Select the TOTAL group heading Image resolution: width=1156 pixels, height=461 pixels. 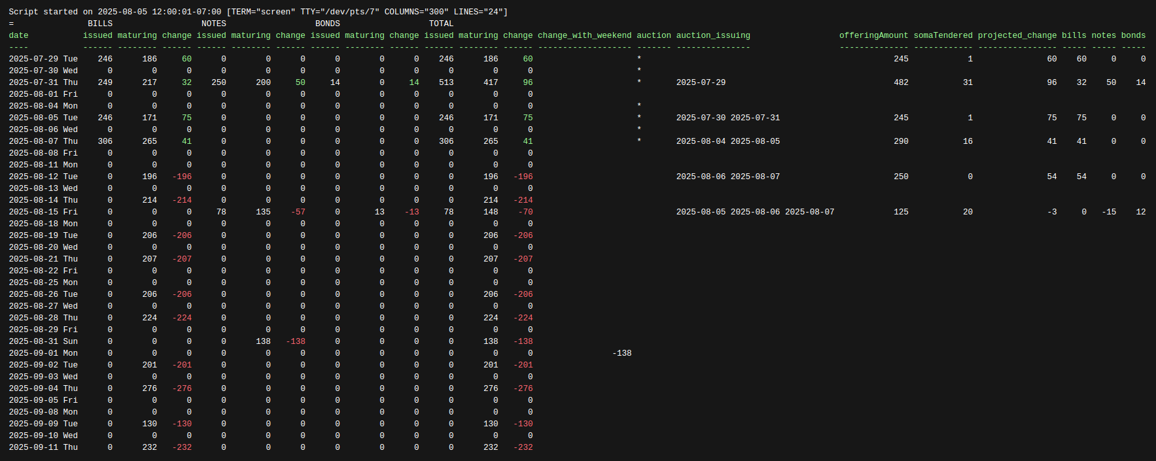tap(442, 24)
